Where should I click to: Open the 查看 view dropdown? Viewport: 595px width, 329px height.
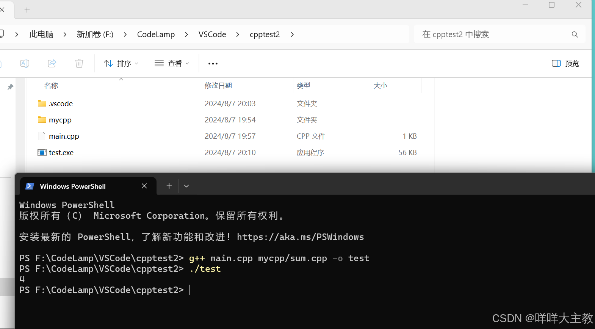172,63
